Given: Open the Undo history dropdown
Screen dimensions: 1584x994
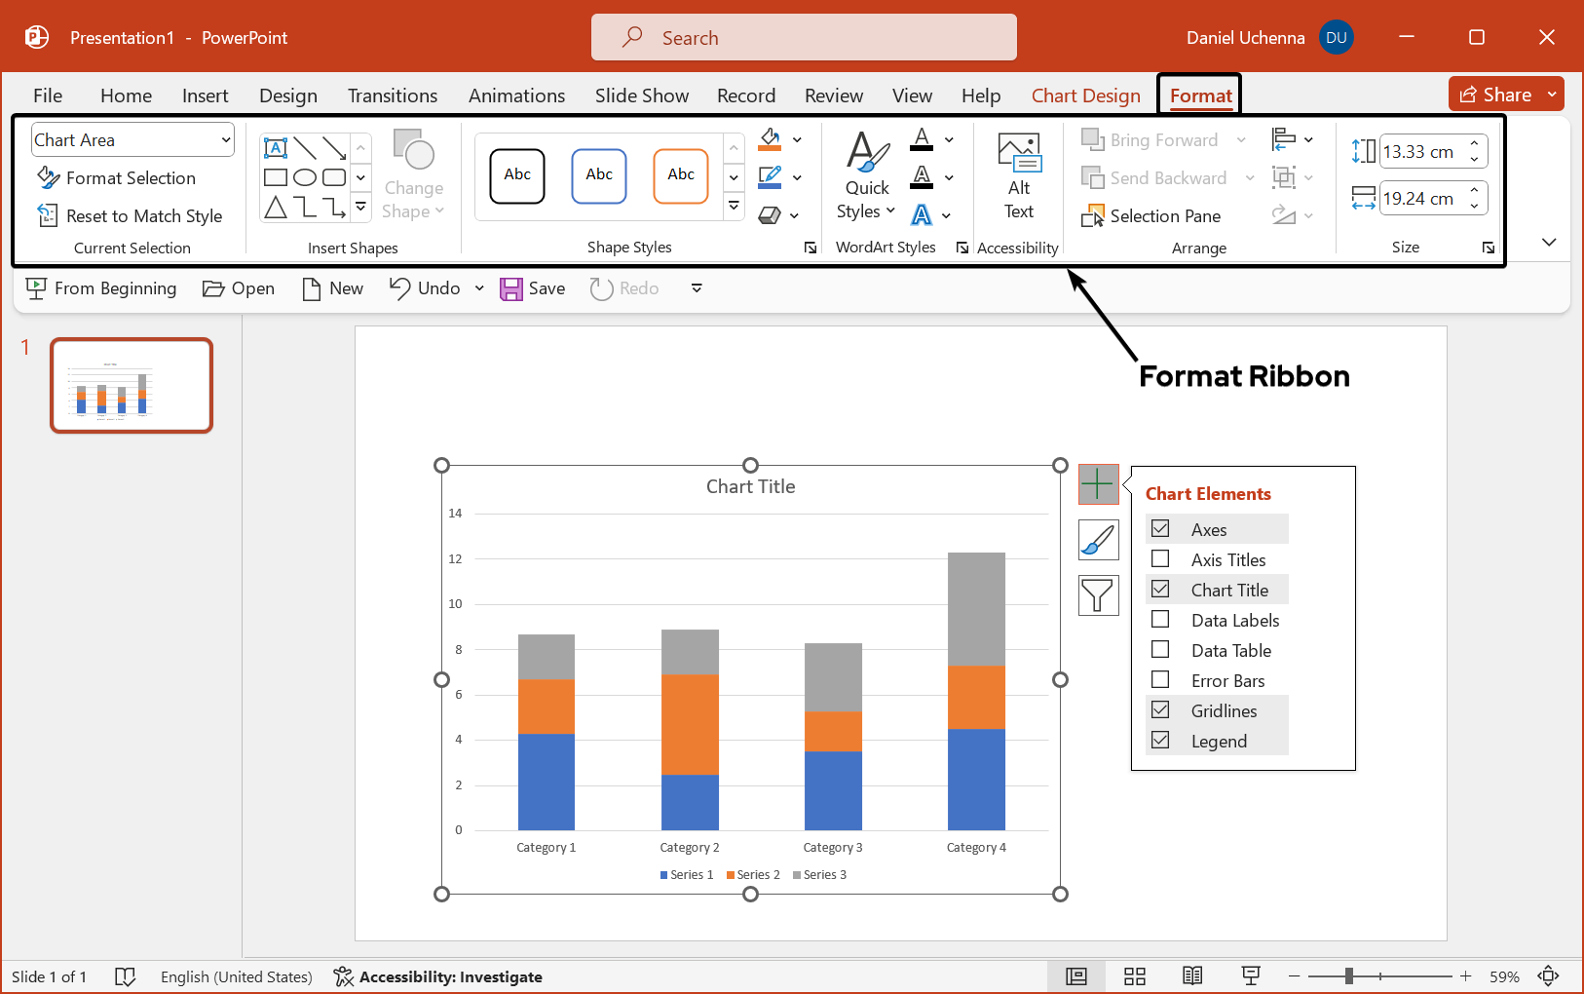Looking at the screenshot, I should pos(478,287).
